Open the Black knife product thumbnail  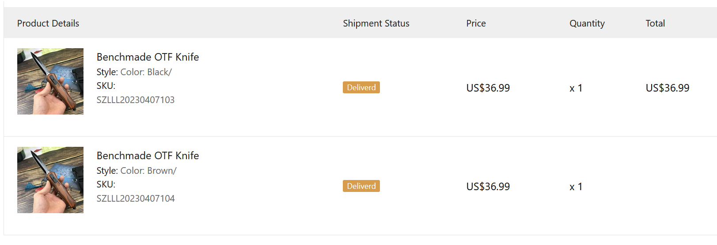50,81
